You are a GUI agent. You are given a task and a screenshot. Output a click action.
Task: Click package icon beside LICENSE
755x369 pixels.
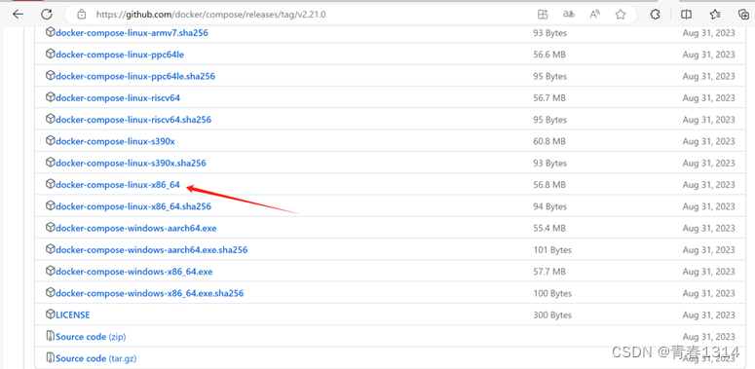click(50, 314)
